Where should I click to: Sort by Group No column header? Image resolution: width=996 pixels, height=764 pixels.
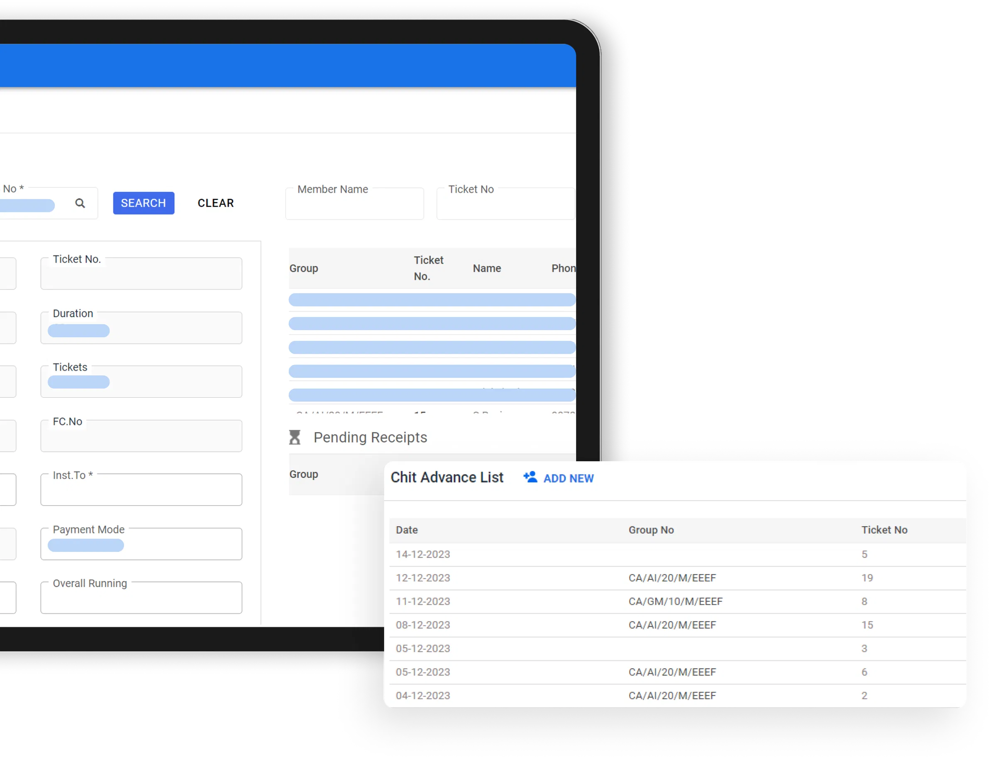click(651, 529)
